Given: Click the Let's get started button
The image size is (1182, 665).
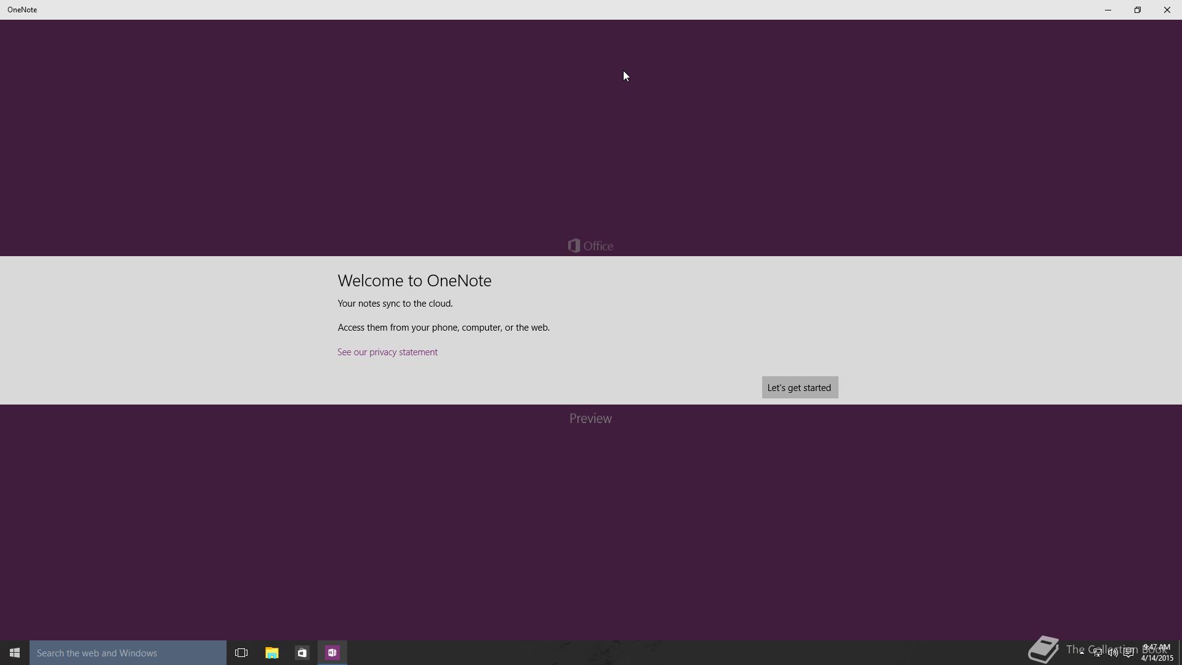Looking at the screenshot, I should coord(800,387).
